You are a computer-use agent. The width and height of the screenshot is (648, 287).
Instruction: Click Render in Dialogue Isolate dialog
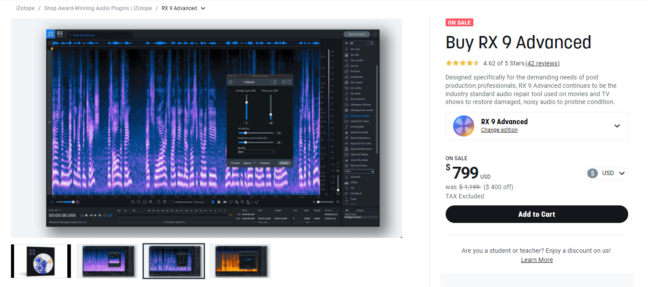[285, 163]
